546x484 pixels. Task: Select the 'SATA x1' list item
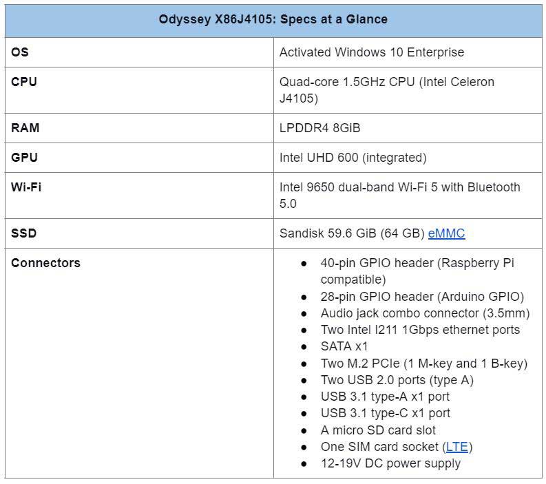344,346
